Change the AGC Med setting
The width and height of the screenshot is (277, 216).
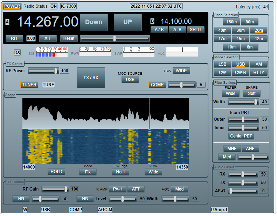pos(180,189)
